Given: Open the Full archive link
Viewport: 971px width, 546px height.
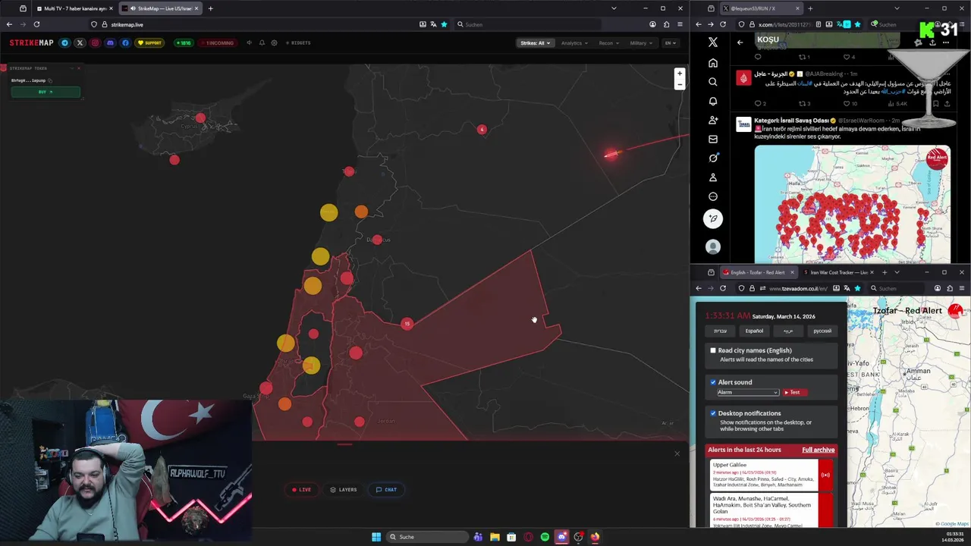Looking at the screenshot, I should tap(818, 450).
